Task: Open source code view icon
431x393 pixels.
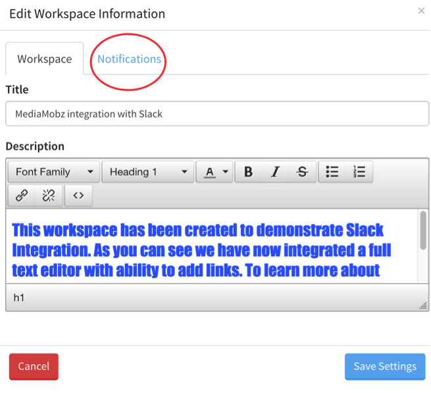Action: coord(78,196)
